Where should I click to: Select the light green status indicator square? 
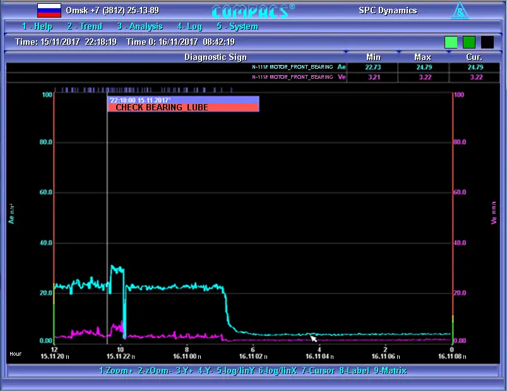click(x=451, y=42)
